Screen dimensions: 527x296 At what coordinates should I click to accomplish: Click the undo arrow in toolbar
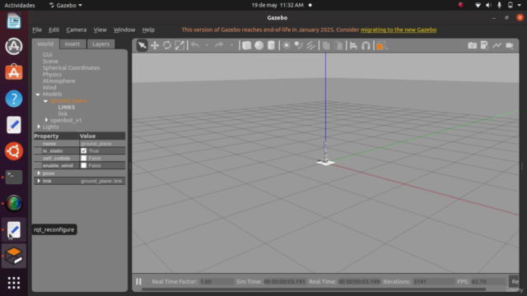pos(195,45)
